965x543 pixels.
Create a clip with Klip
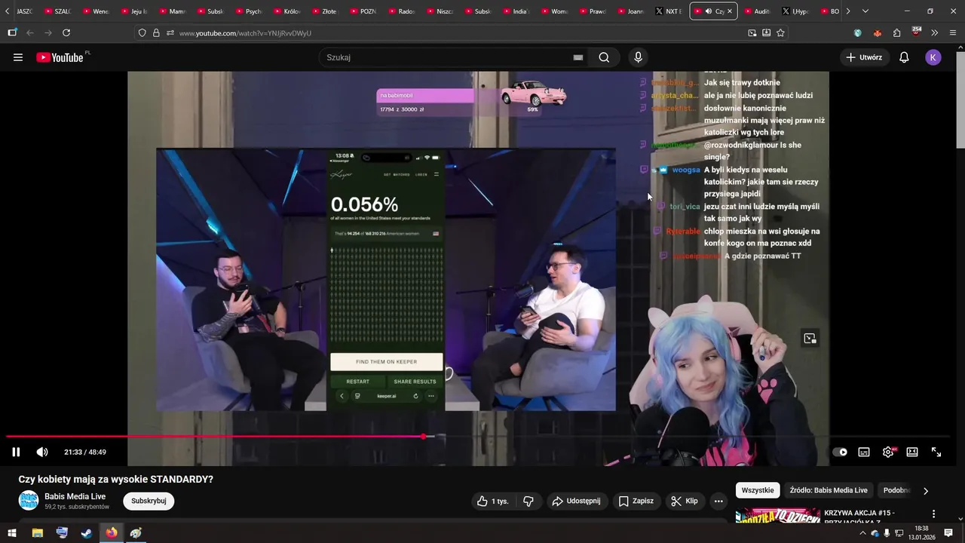coord(684,501)
